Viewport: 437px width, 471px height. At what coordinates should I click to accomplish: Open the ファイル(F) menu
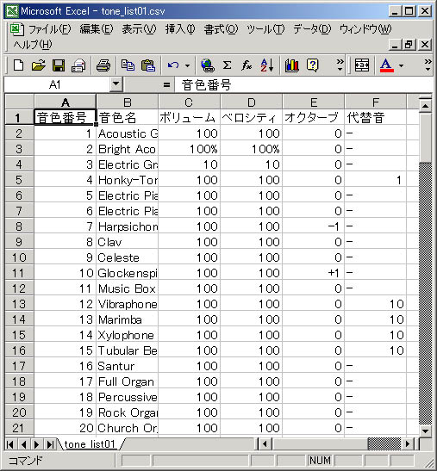click(50, 29)
